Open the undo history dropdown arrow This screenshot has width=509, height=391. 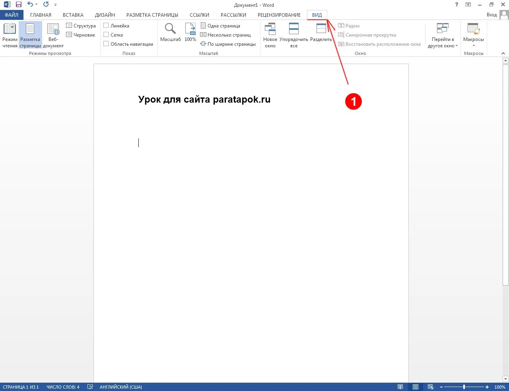coord(36,5)
